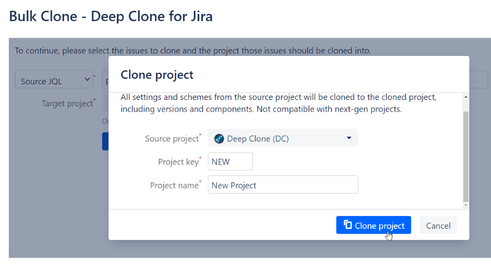491x270 pixels.
Task: Click the Clone project dialog heading
Action: (x=157, y=74)
